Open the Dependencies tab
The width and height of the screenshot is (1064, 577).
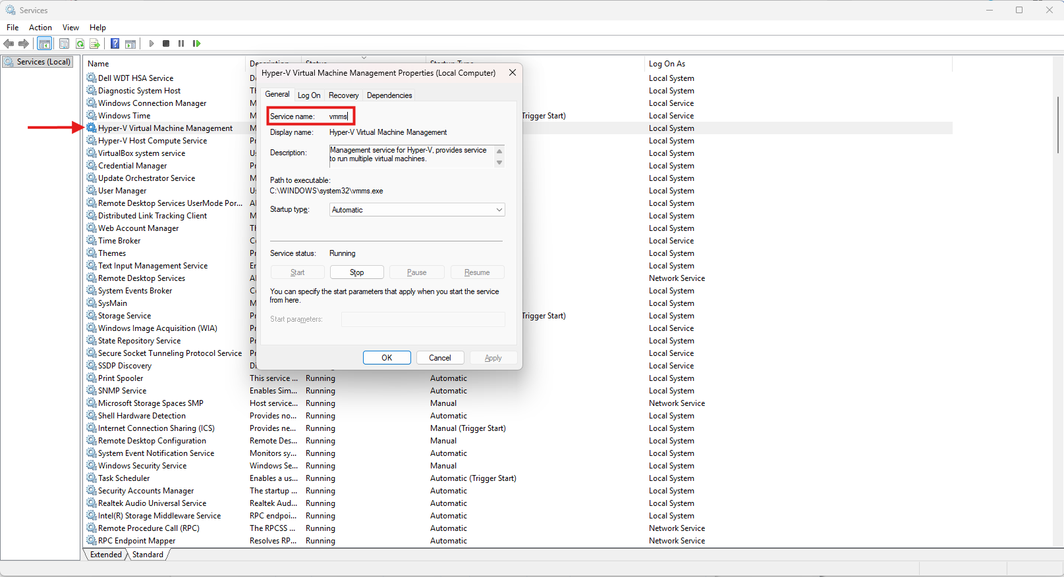point(389,95)
